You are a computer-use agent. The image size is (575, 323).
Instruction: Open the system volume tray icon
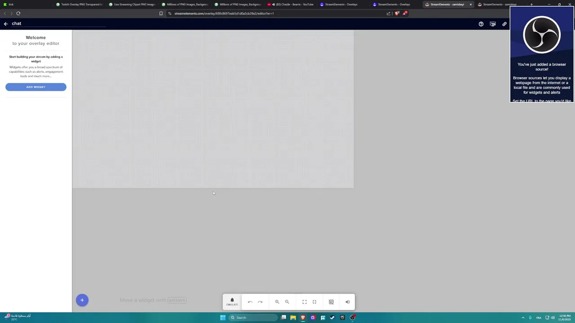553,318
